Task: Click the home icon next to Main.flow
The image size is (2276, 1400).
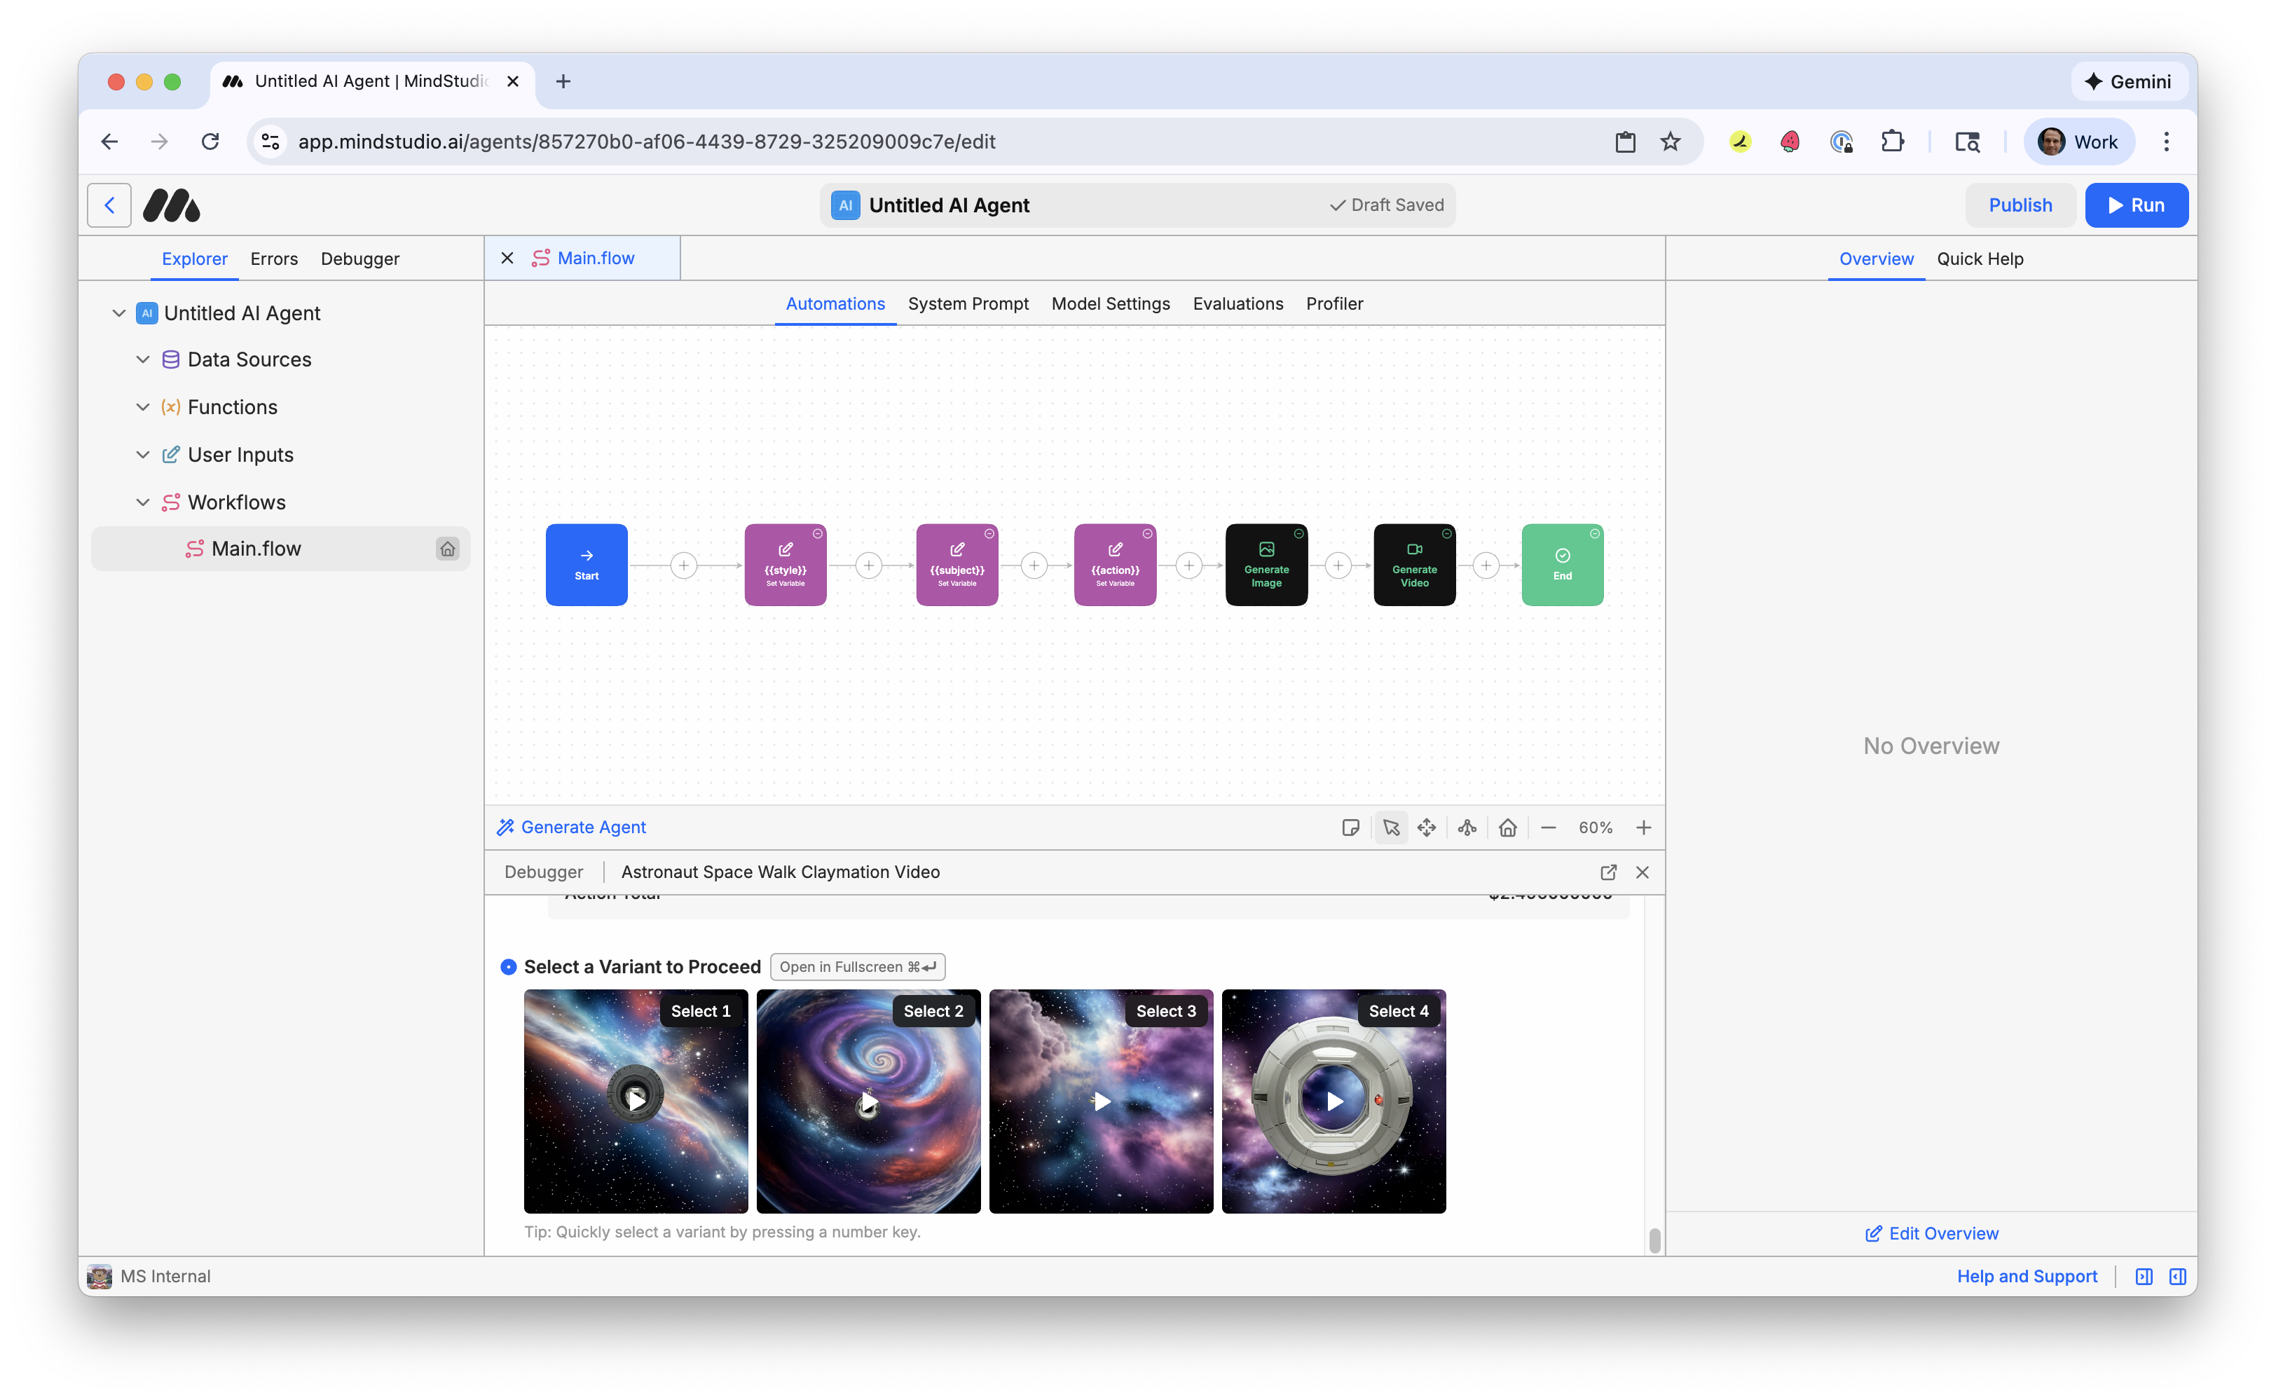Action: pos(448,548)
